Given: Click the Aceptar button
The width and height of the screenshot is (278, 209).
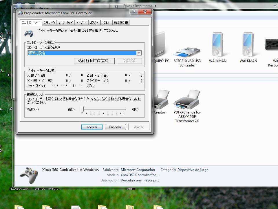Looking at the screenshot, I should tap(92, 127).
